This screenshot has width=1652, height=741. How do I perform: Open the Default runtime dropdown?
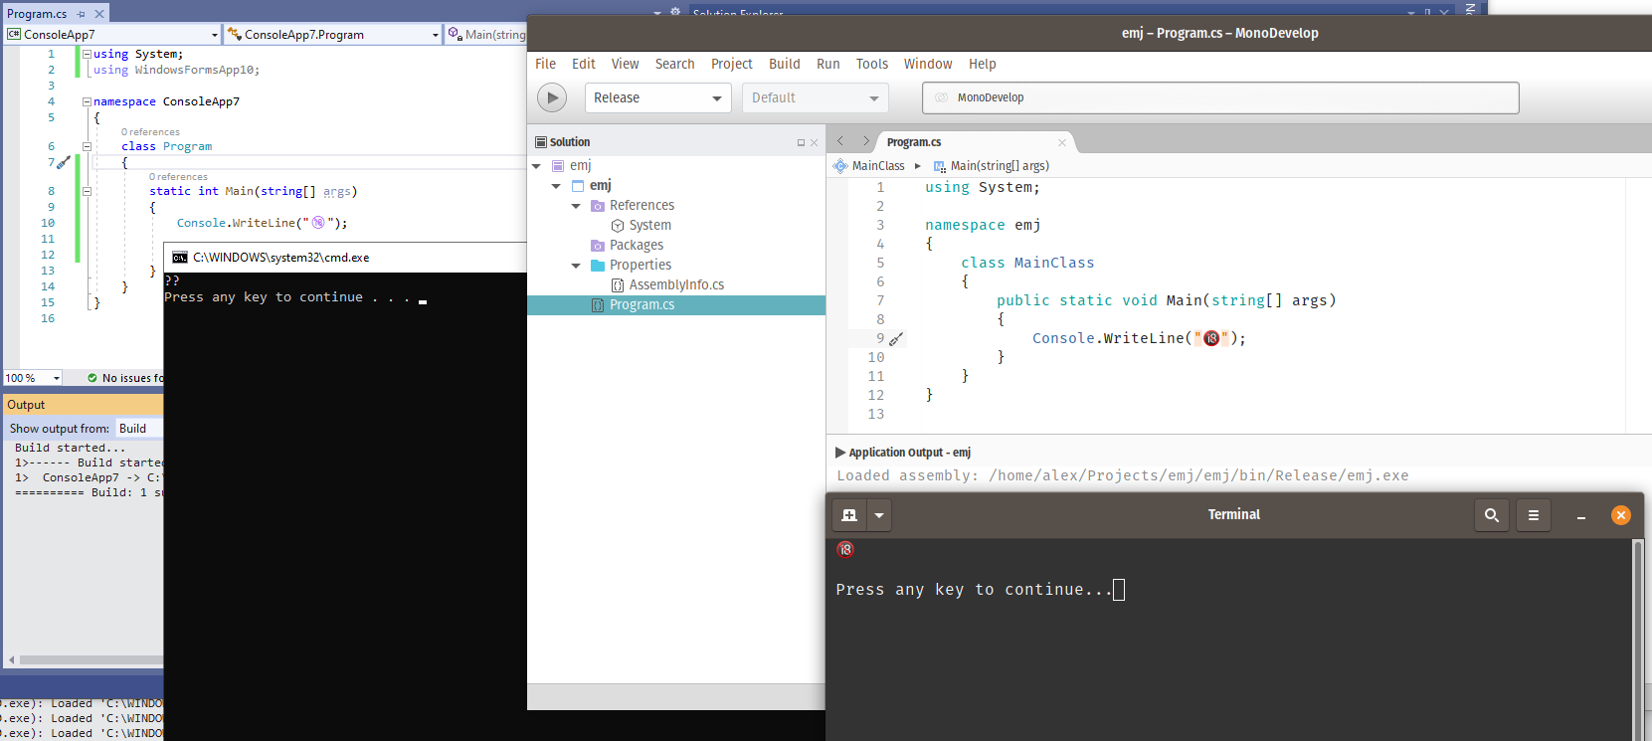pyautogui.click(x=815, y=97)
